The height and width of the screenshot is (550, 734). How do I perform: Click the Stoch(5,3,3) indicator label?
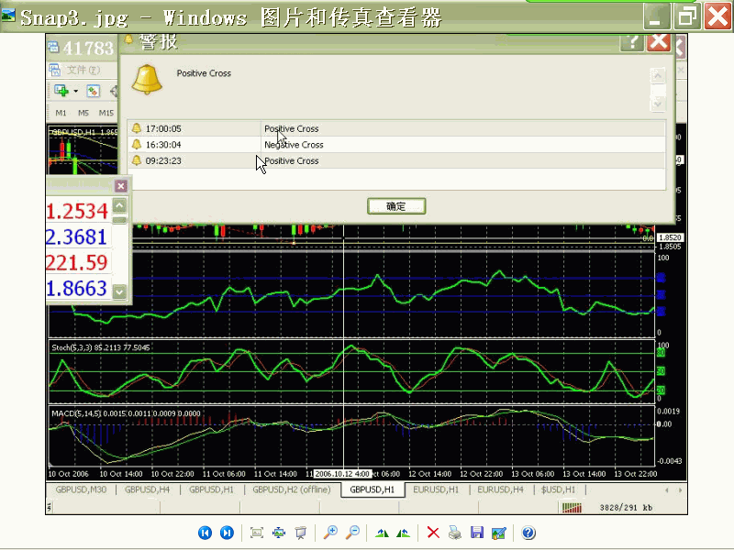click(x=101, y=347)
